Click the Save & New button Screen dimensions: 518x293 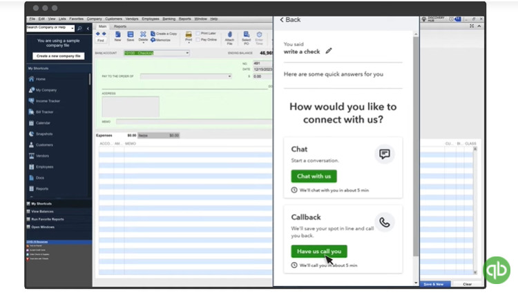(x=434, y=284)
